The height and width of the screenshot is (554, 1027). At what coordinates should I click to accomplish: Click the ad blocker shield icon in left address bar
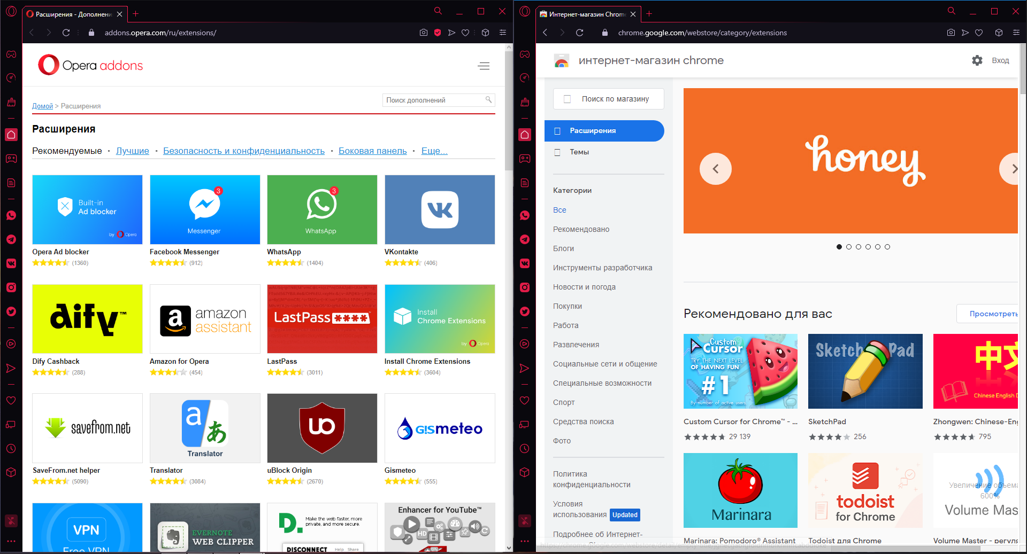click(438, 33)
